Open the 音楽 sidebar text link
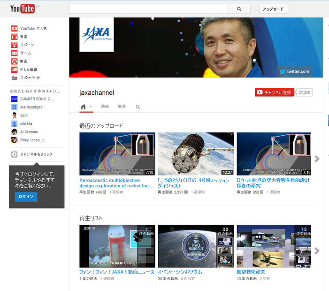This screenshot has height=291, width=329. (x=24, y=37)
